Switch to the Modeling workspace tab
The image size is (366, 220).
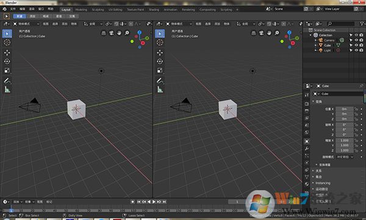click(x=81, y=10)
